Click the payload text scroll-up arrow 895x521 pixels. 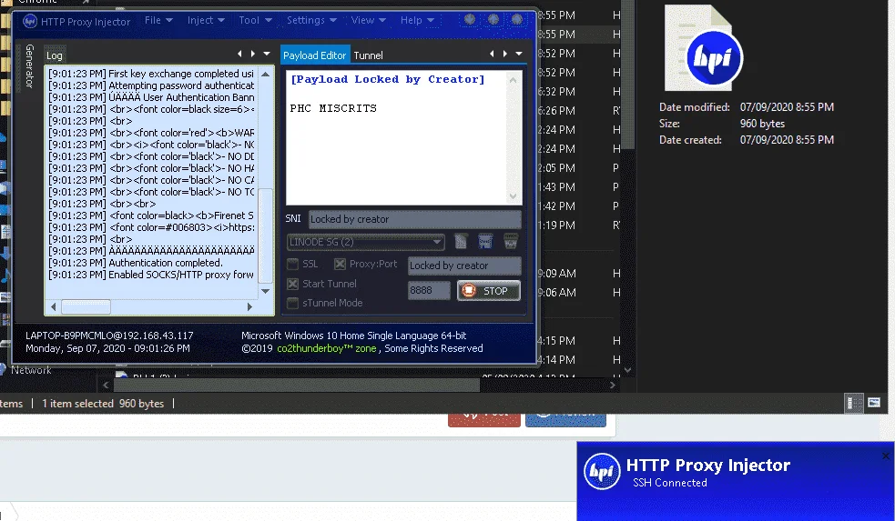(513, 80)
